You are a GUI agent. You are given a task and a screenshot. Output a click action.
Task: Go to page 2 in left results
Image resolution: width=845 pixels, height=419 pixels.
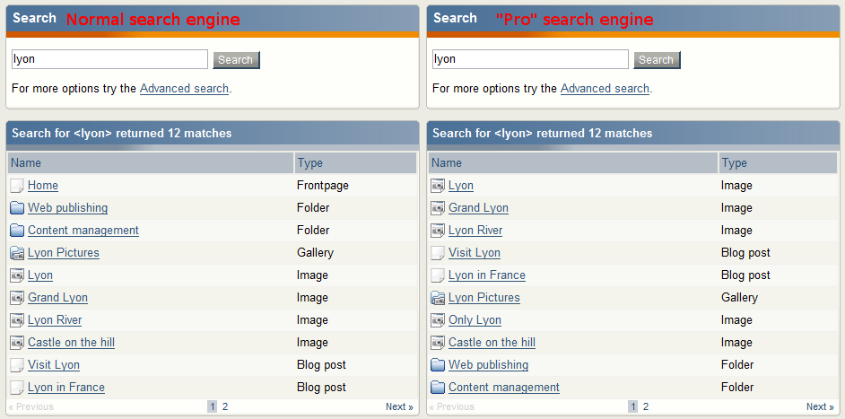[225, 406]
